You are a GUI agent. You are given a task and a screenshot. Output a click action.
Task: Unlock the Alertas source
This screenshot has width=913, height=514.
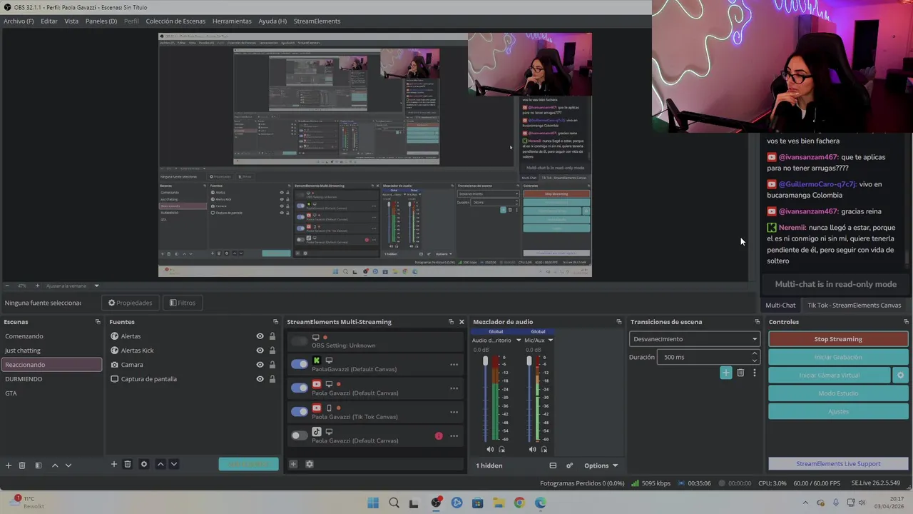[x=272, y=336]
